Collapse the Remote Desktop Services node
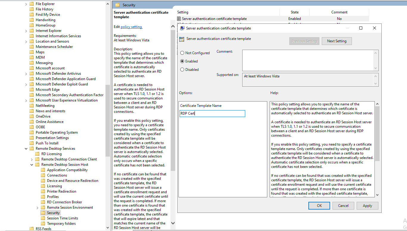Viewport: 407px width, 231px height. (x=26, y=148)
